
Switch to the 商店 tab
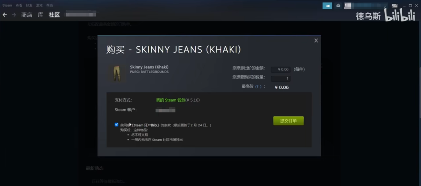point(27,15)
